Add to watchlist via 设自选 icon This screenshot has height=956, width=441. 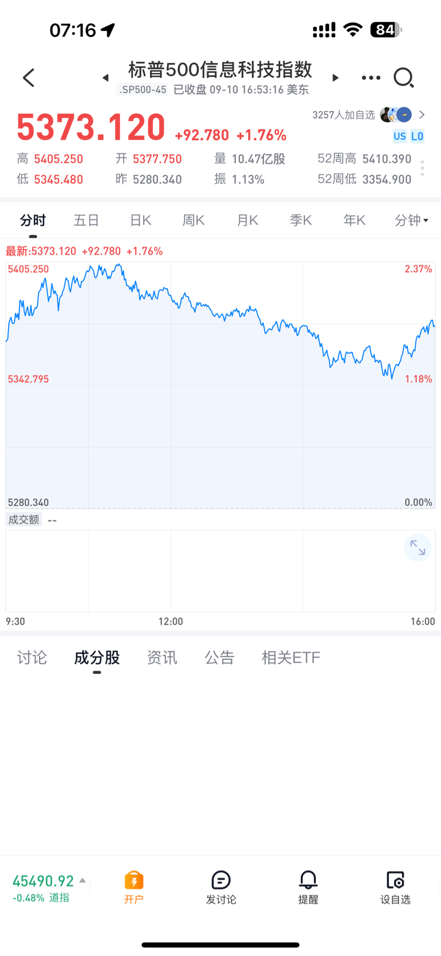click(x=396, y=888)
